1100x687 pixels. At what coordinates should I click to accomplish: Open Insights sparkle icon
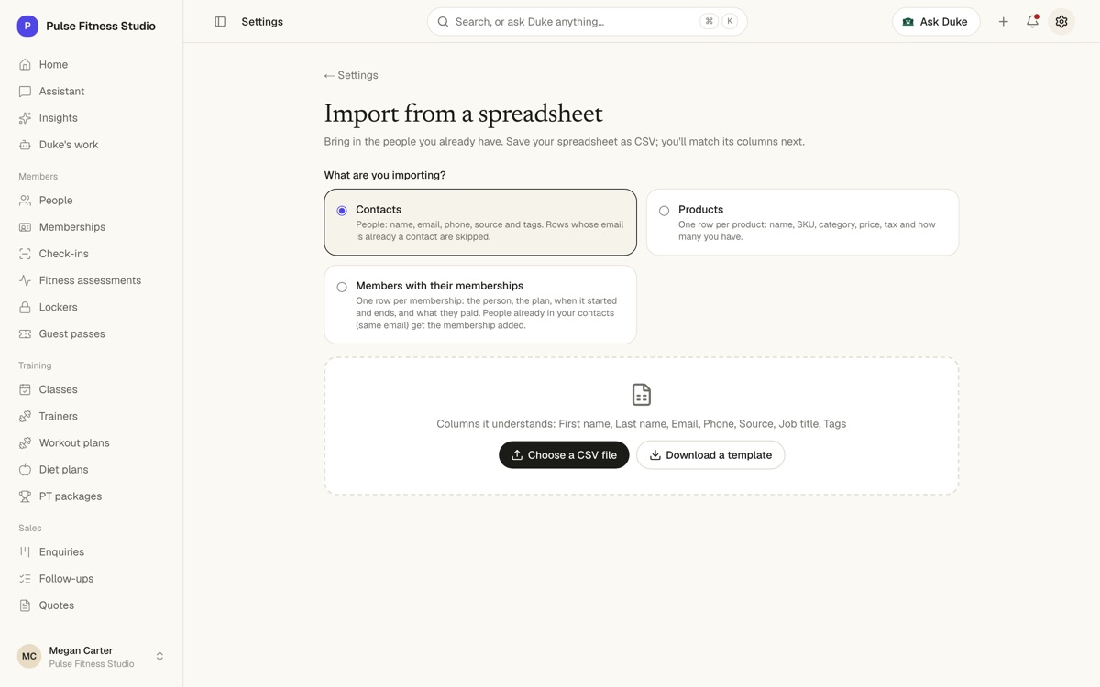point(25,118)
